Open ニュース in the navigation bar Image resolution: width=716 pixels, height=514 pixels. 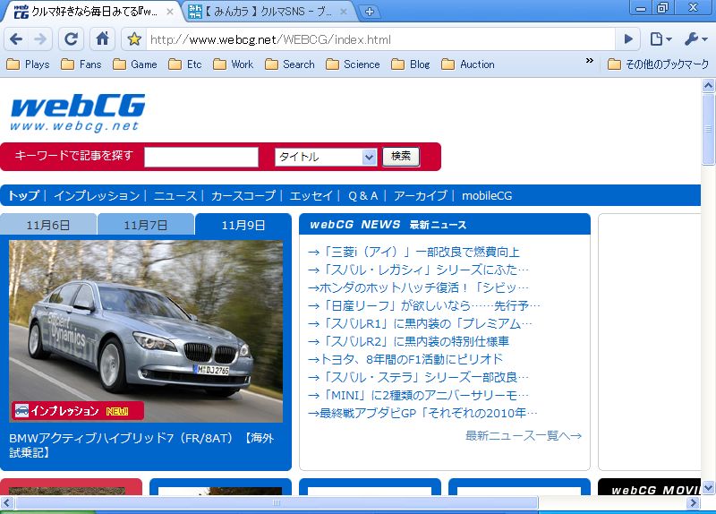[x=175, y=195]
